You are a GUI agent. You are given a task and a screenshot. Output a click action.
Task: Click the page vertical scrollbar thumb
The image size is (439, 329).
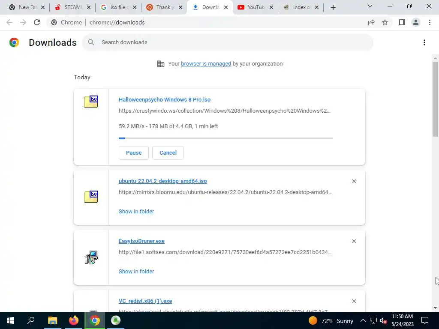tap(435, 99)
